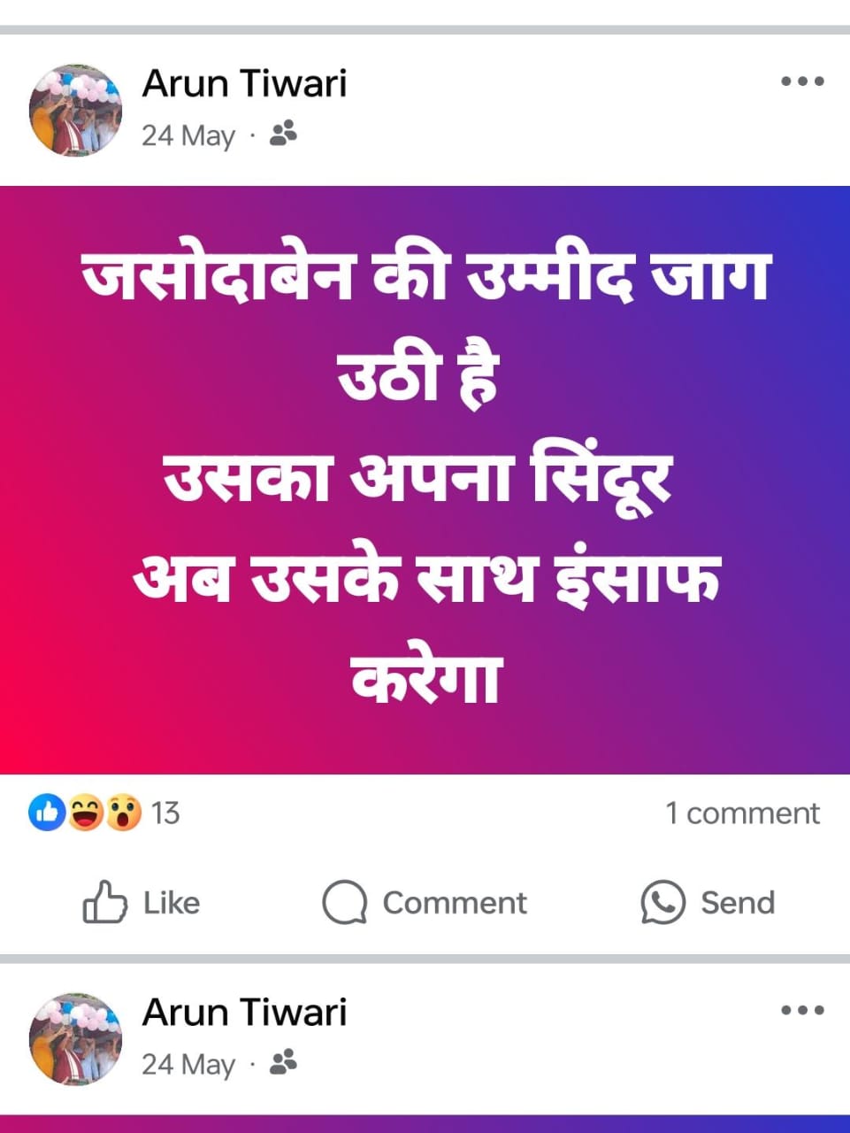Image resolution: width=850 pixels, height=1133 pixels.
Task: Click the friends audience icon on first post
Action: click(283, 134)
